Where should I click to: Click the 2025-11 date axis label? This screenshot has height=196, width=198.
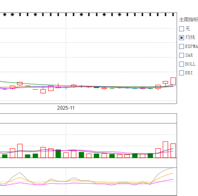click(66, 108)
